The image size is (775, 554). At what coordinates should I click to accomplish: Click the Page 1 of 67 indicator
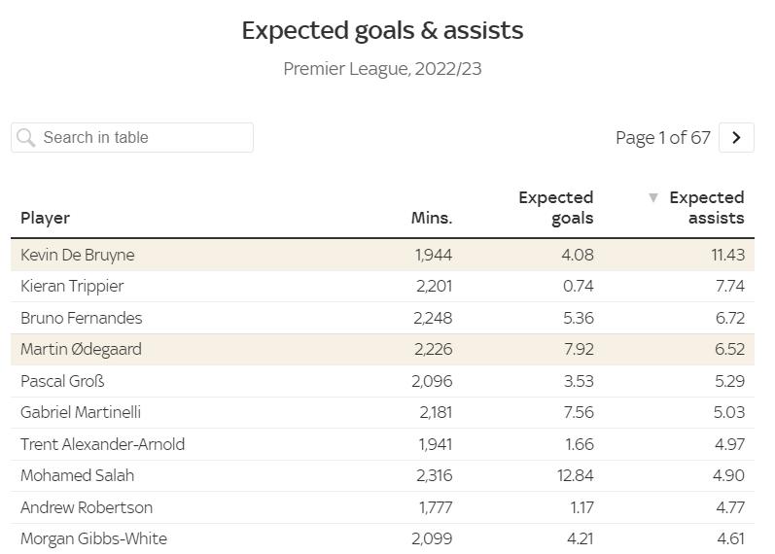pos(662,138)
